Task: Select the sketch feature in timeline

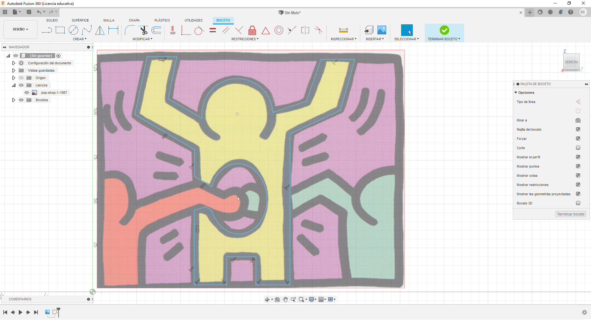Action: pos(55,312)
